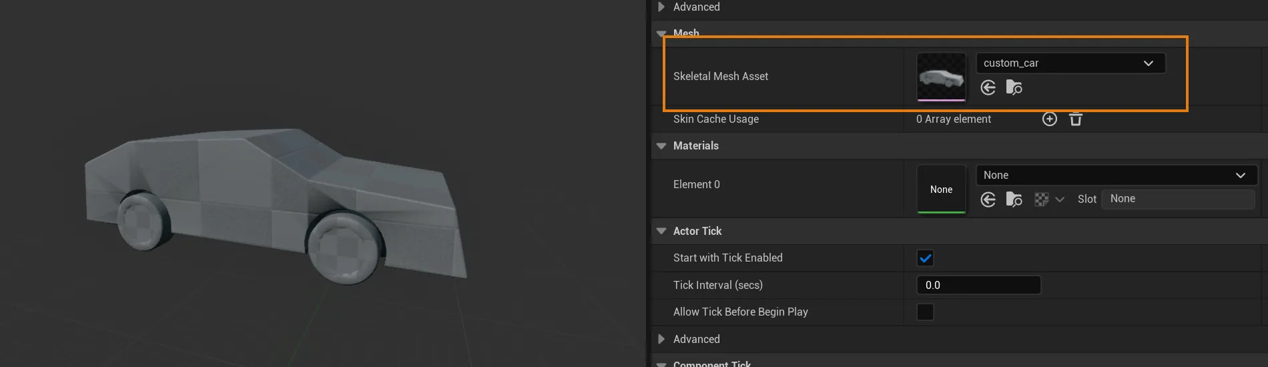
Task: Click the Tick Interval value field
Action: click(978, 285)
